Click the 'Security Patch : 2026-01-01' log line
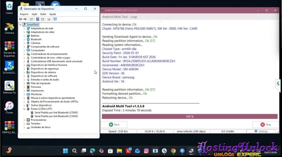This screenshot has width=282, height=157. coord(121,53)
